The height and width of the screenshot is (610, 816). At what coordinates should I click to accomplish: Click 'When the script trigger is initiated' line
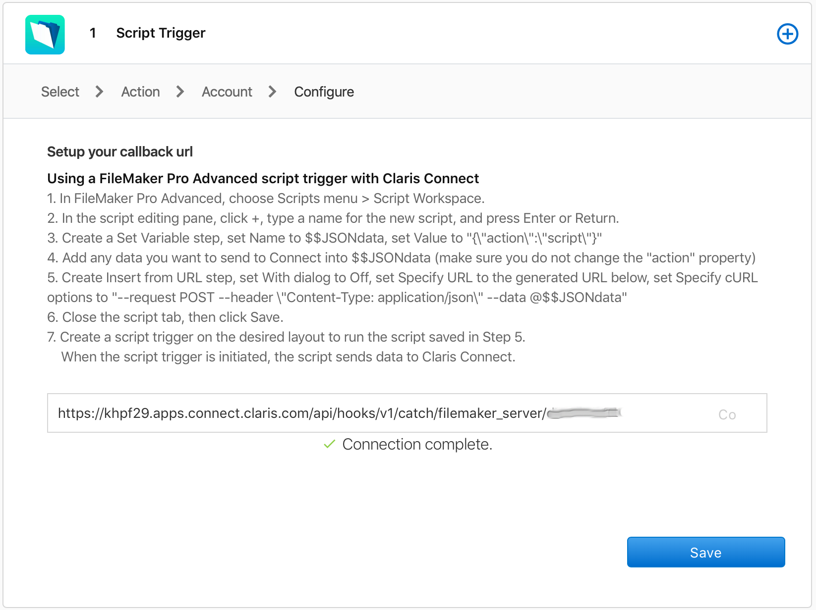pyautogui.click(x=288, y=356)
